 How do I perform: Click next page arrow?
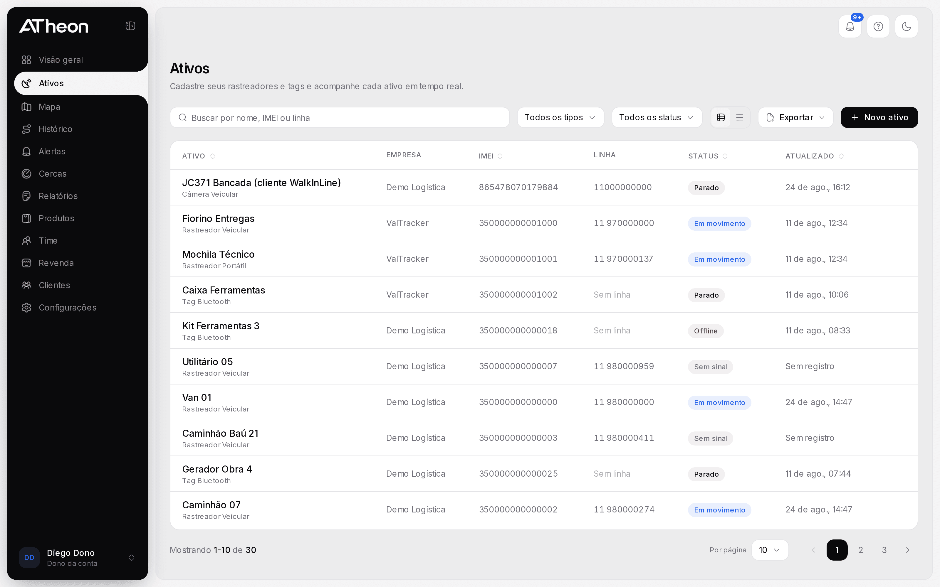(907, 550)
